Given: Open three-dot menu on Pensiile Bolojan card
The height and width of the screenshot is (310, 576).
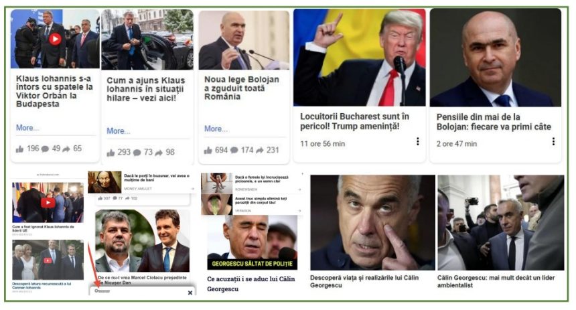Looking at the screenshot, I should coord(553,141).
